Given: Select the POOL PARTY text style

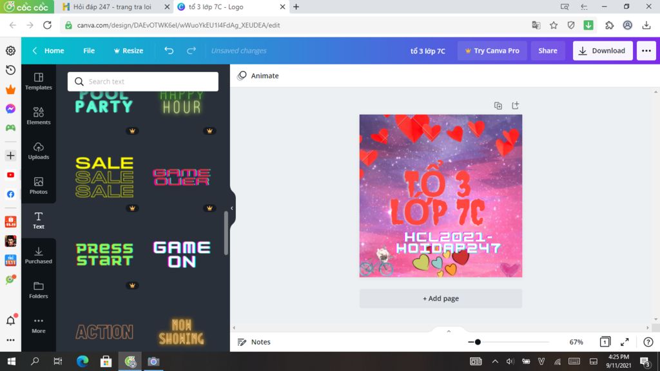Looking at the screenshot, I should 104,101.
